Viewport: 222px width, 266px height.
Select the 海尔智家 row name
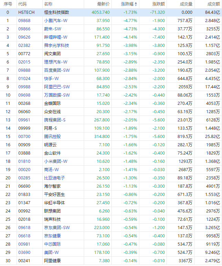click(52, 186)
